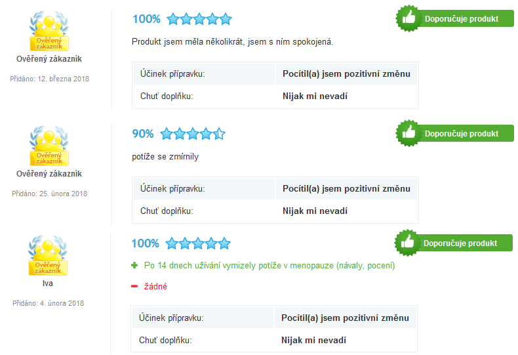Screen dimensions: 518x355
Task: Click the reviewer name Iva
Action: tap(48, 283)
